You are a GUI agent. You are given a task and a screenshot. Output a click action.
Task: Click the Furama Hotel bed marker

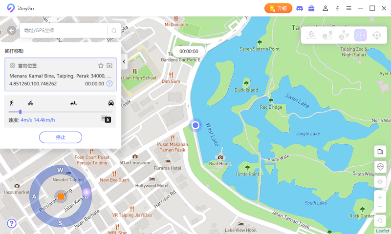click(x=168, y=162)
